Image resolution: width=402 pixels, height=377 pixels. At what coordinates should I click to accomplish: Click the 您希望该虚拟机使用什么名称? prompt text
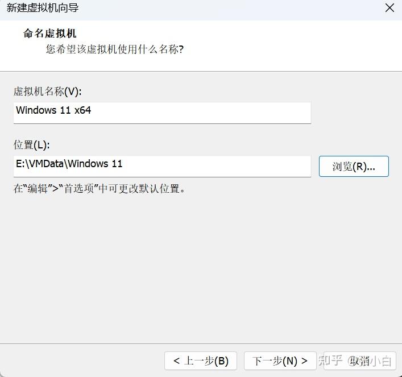[x=114, y=49]
